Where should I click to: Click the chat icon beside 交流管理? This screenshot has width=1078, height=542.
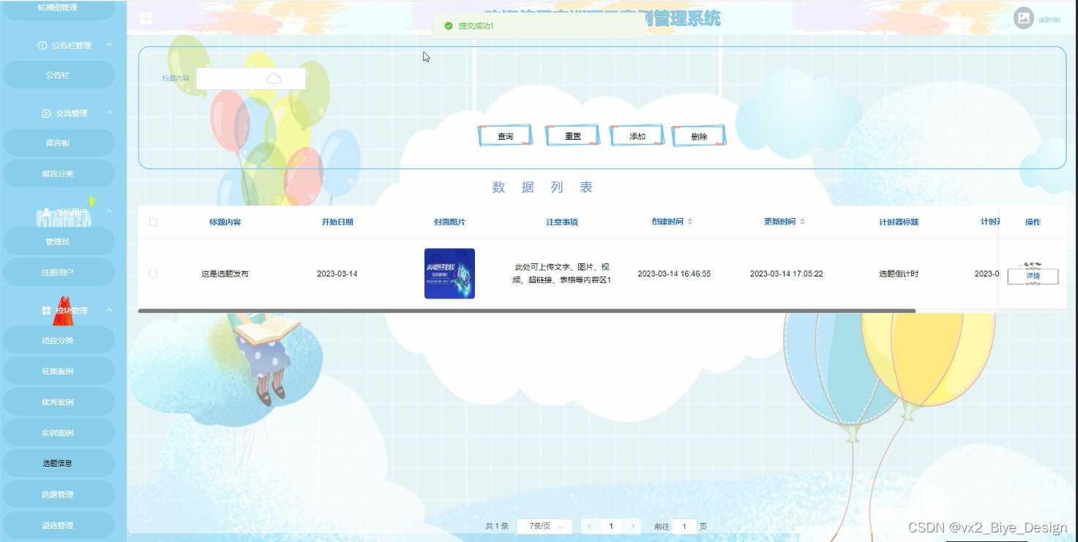point(46,113)
